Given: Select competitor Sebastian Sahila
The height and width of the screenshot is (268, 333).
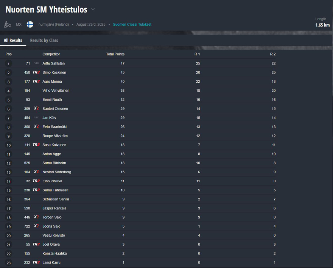Looking at the screenshot, I should click(56, 199).
